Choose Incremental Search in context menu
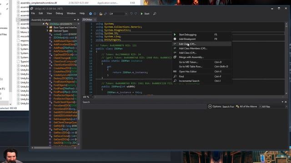 tap(202, 81)
